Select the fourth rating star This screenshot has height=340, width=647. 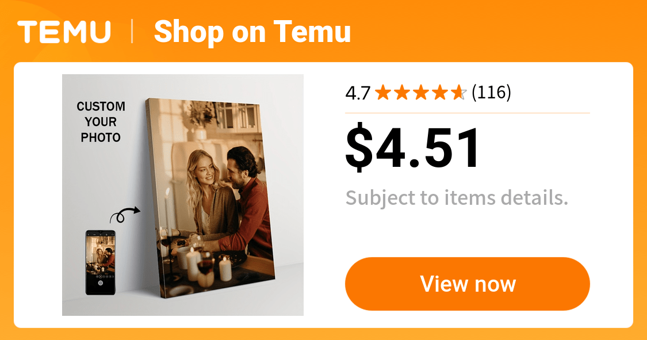[439, 93]
